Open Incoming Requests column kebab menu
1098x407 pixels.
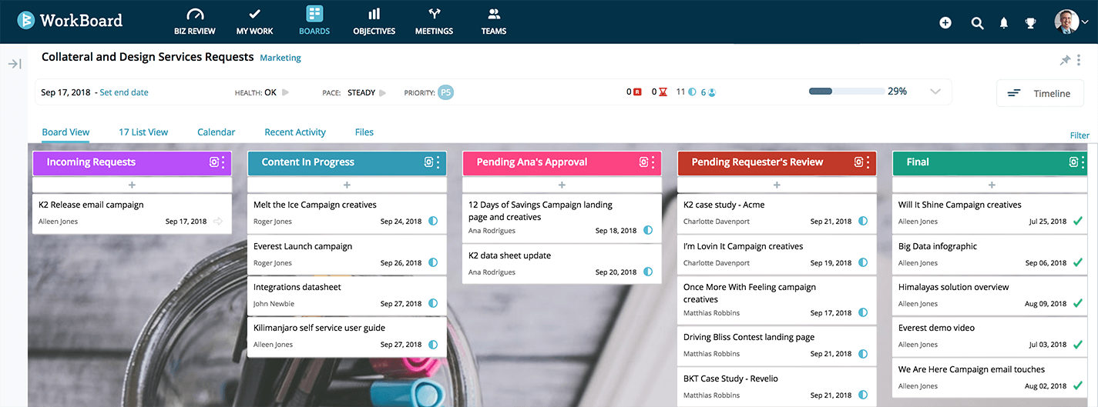[x=223, y=162]
